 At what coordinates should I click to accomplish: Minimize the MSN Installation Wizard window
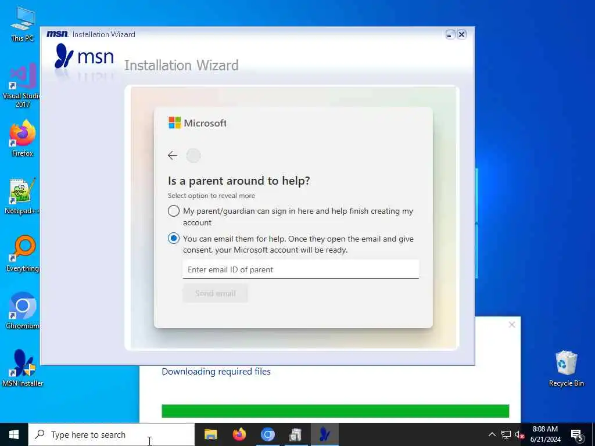(x=450, y=34)
